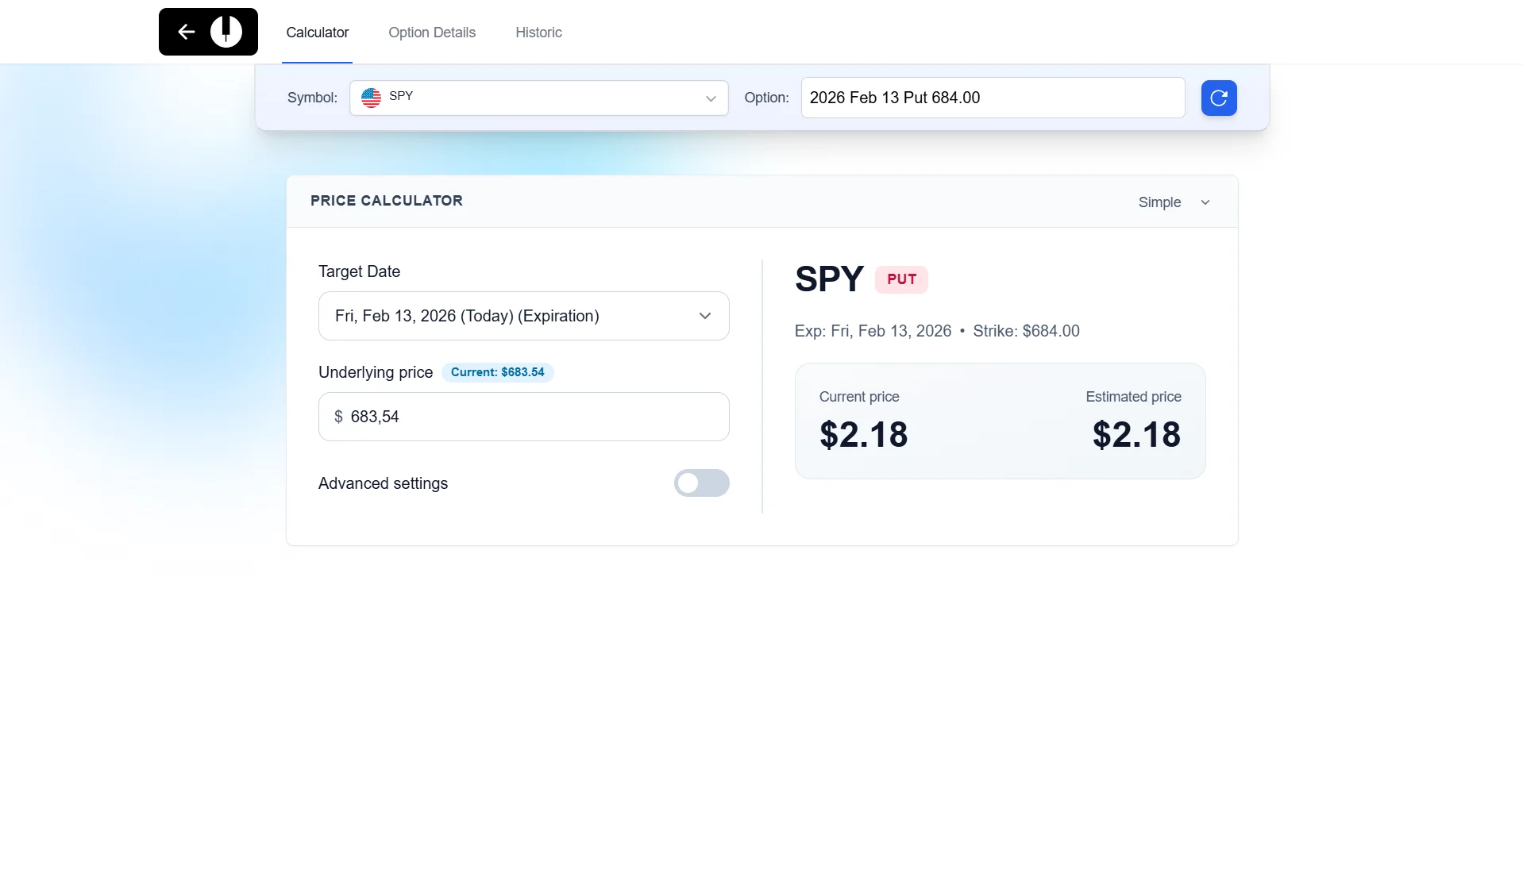
Task: Click the back arrow icon
Action: tap(187, 32)
